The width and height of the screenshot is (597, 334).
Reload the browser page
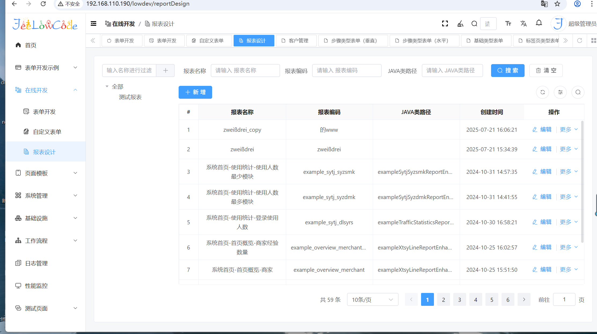[x=43, y=4]
